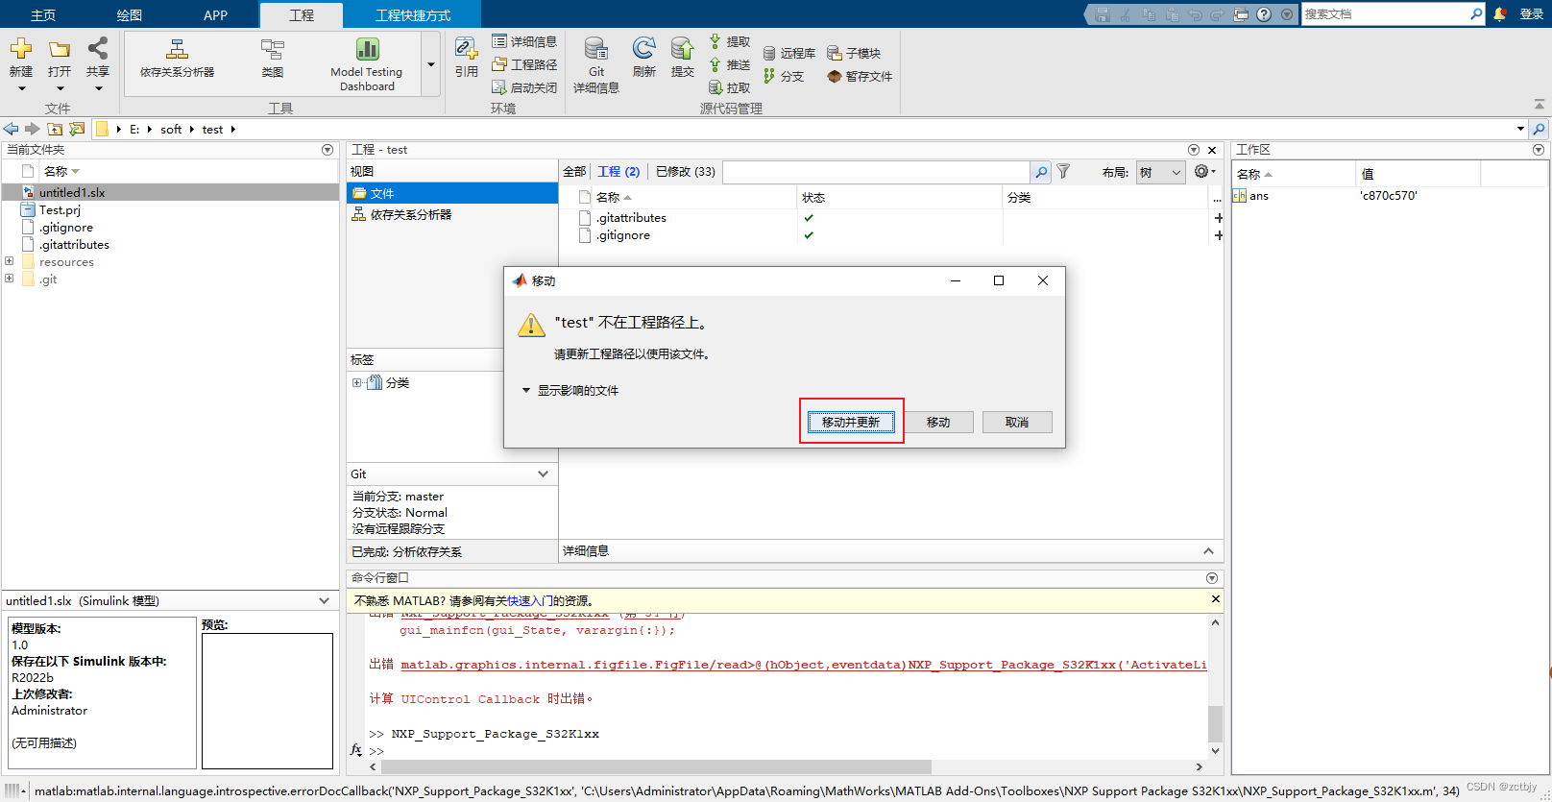Open 详细信息 in the environment group

[524, 41]
